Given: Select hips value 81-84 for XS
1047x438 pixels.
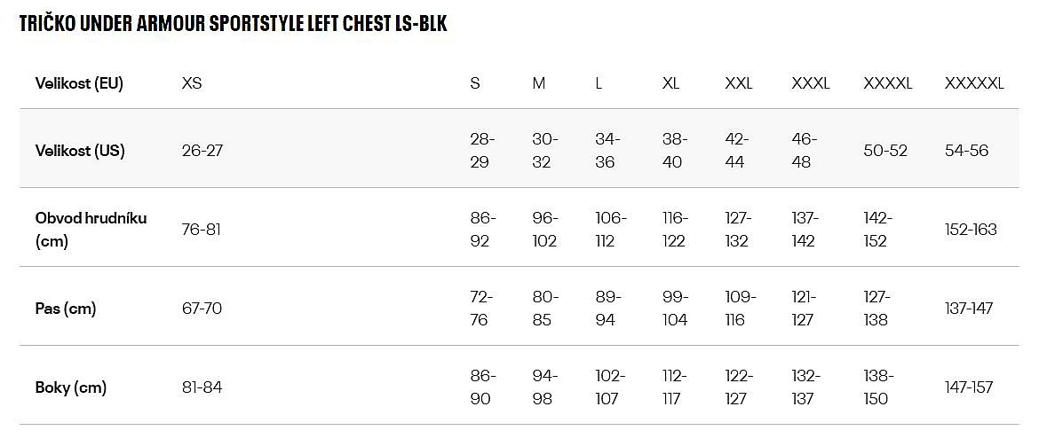Looking at the screenshot, I should pyautogui.click(x=202, y=387).
